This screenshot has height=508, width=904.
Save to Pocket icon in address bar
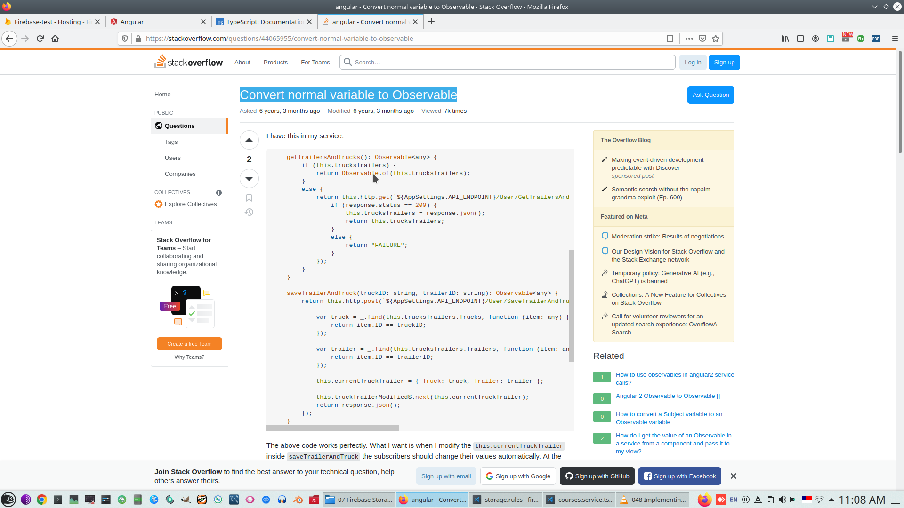coord(702,39)
